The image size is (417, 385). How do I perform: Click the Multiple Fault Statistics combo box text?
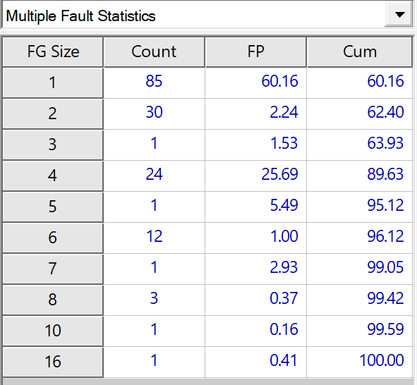click(80, 16)
